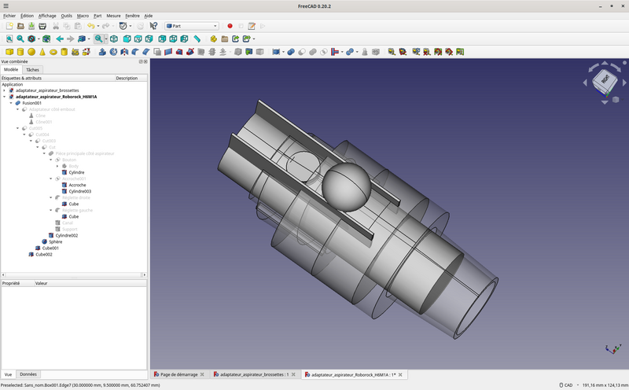Viewport: 629px width, 390px height.
Task: Click the red macro record button
Action: tap(230, 26)
